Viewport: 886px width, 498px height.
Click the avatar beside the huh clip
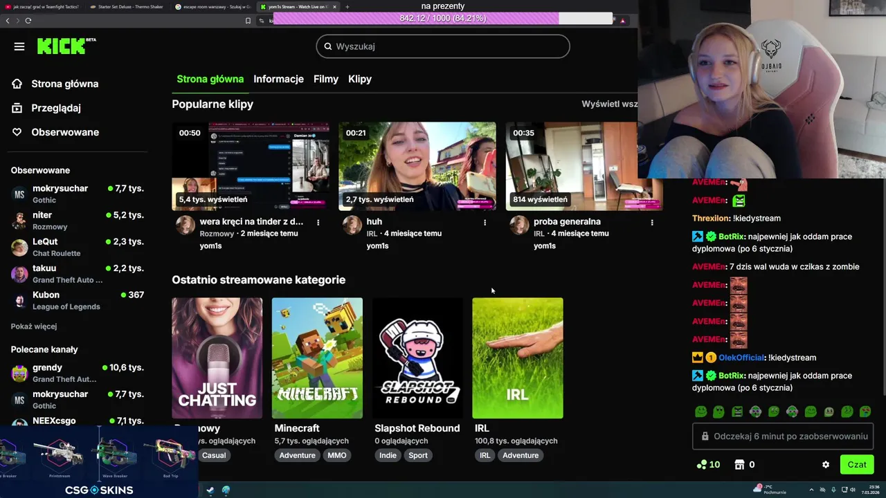[352, 225]
